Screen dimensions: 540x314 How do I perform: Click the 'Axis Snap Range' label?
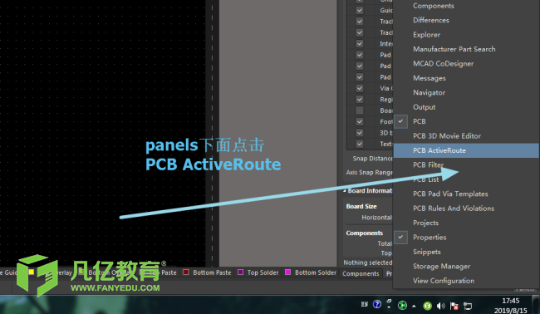(369, 173)
